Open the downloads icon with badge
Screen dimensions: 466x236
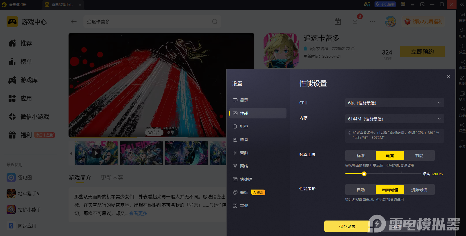click(x=355, y=22)
